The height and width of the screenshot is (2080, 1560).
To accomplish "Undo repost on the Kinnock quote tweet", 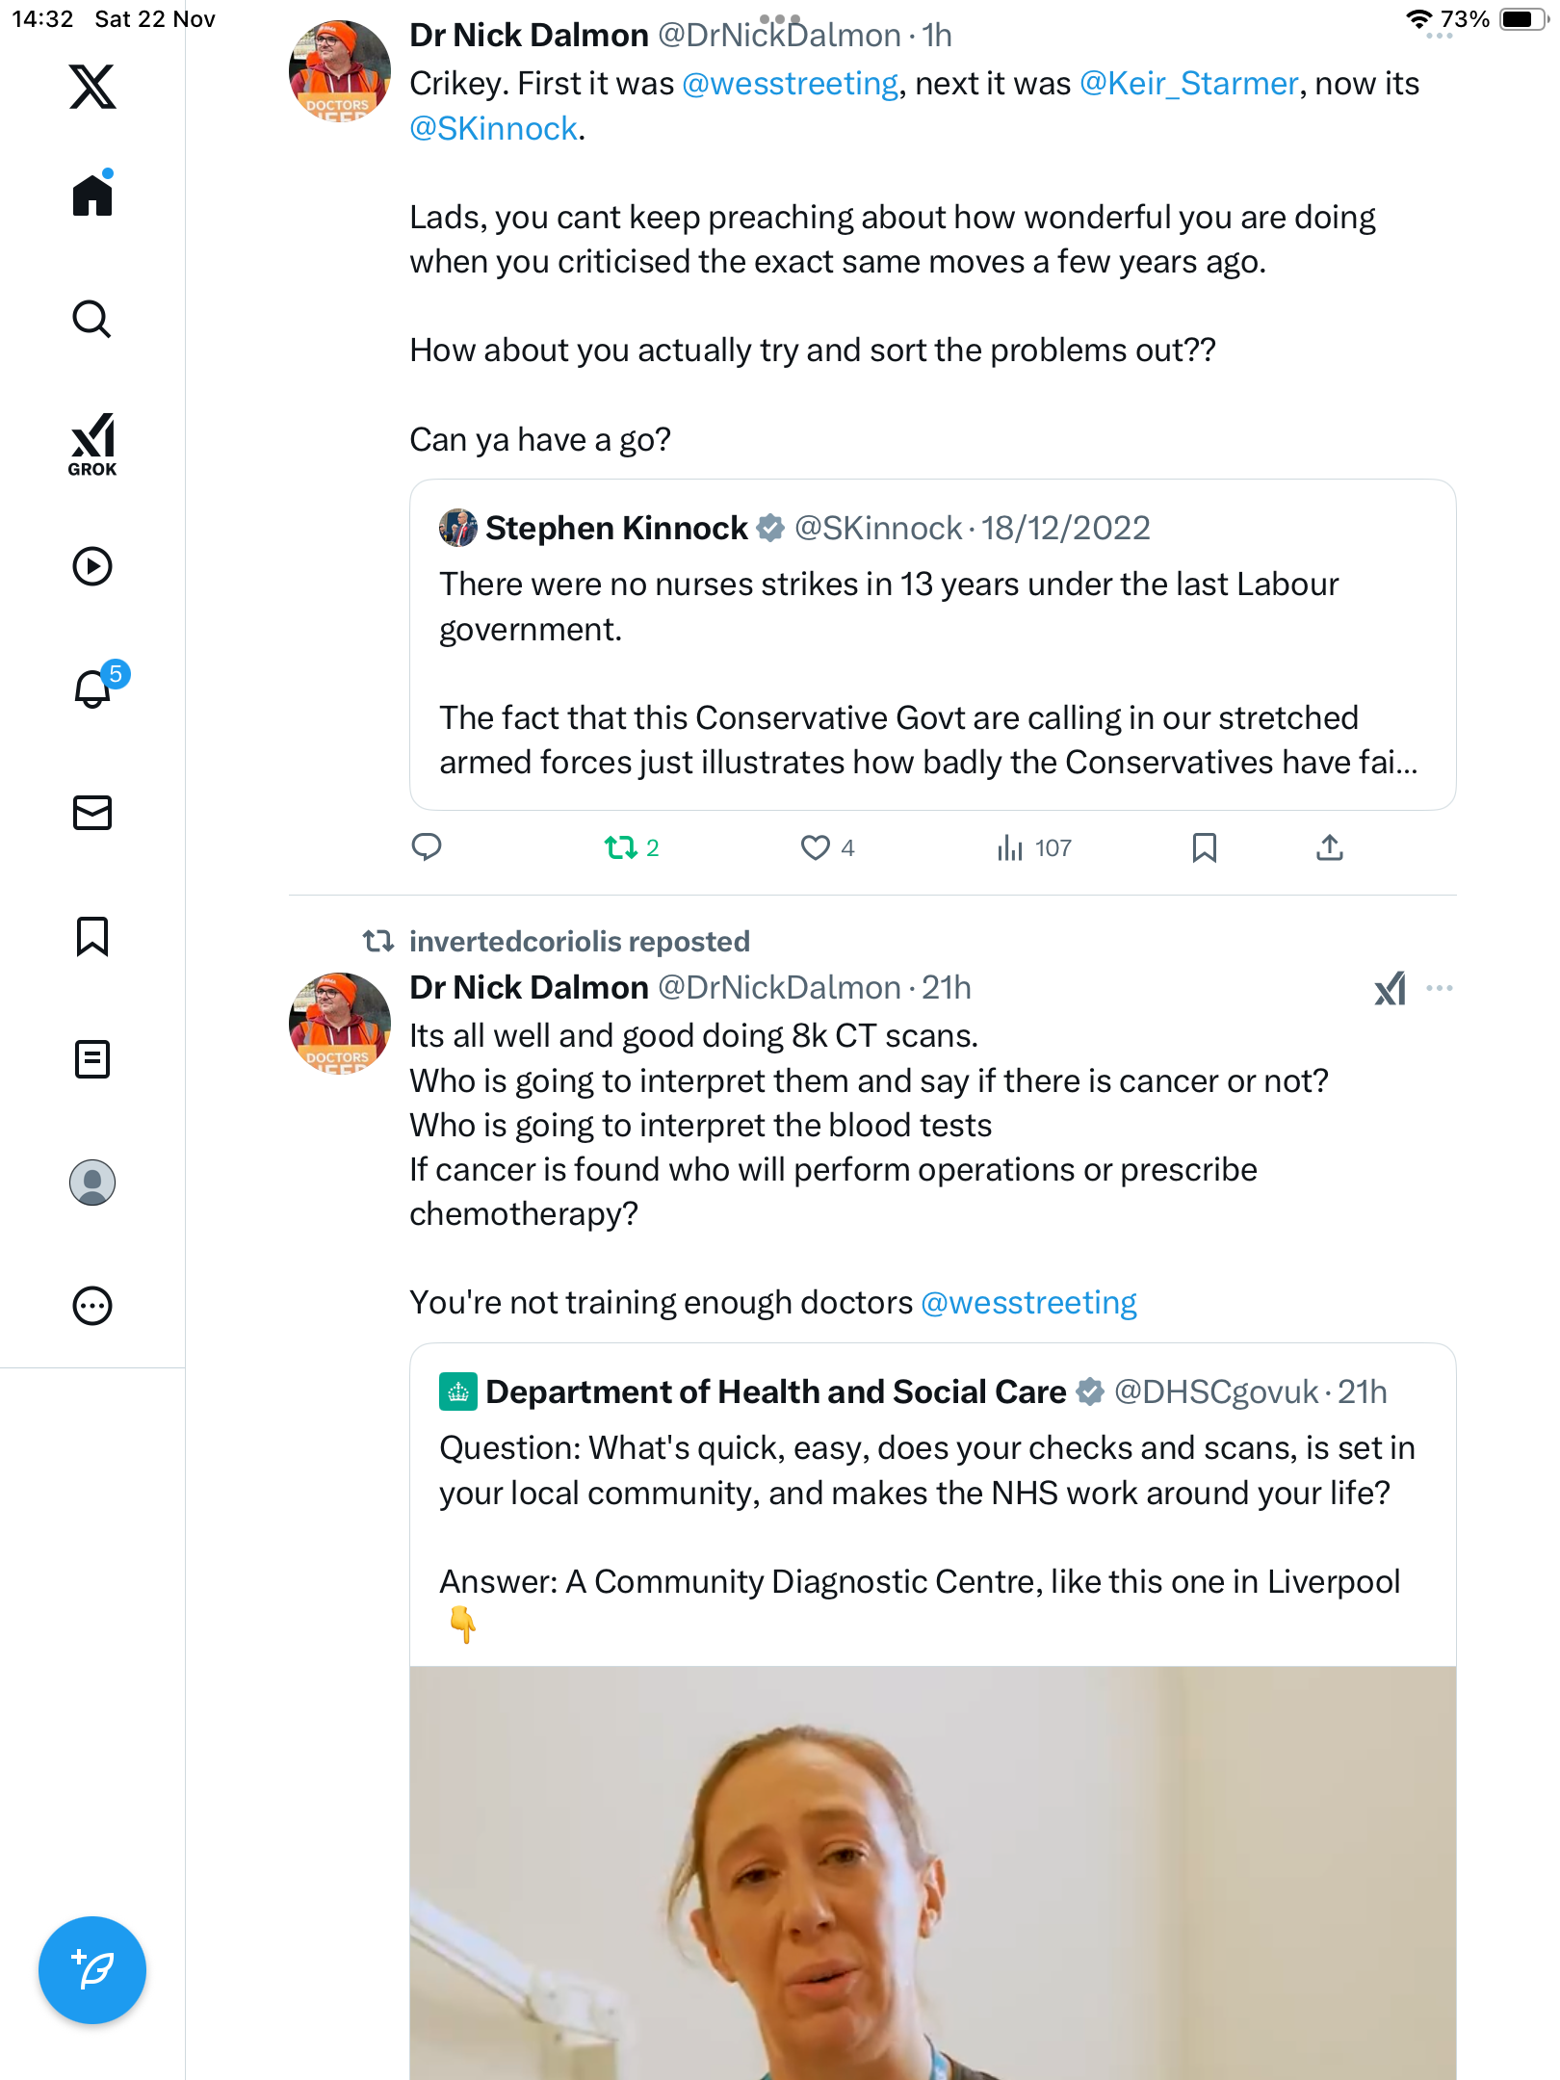I will (x=621, y=847).
